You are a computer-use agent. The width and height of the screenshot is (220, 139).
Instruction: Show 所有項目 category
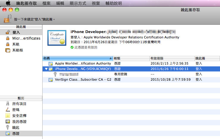pyautogui.click(x=19, y=104)
